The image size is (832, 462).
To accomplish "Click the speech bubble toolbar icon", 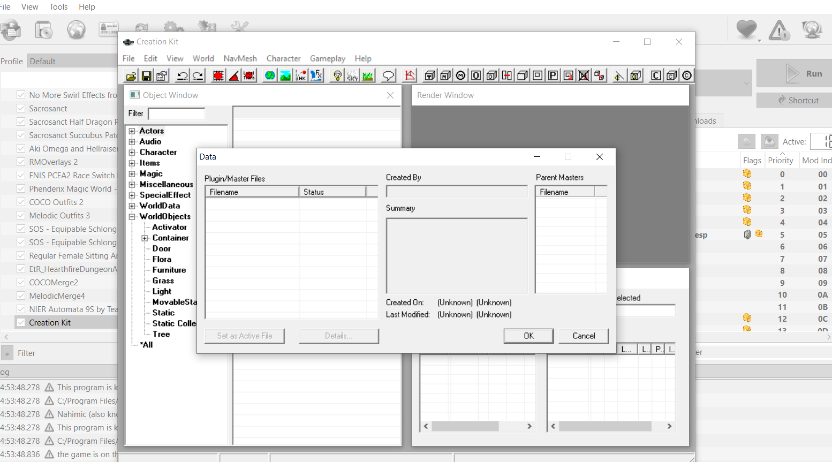I will click(388, 76).
